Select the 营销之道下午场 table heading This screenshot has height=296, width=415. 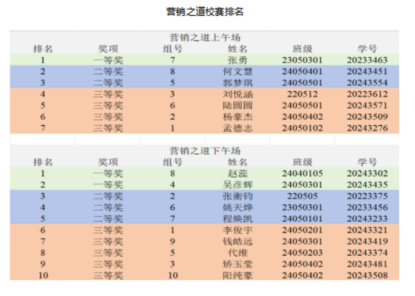click(x=205, y=150)
